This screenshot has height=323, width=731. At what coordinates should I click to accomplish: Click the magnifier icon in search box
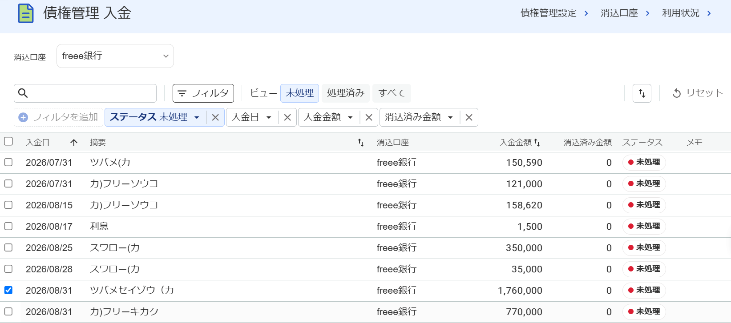pos(23,93)
